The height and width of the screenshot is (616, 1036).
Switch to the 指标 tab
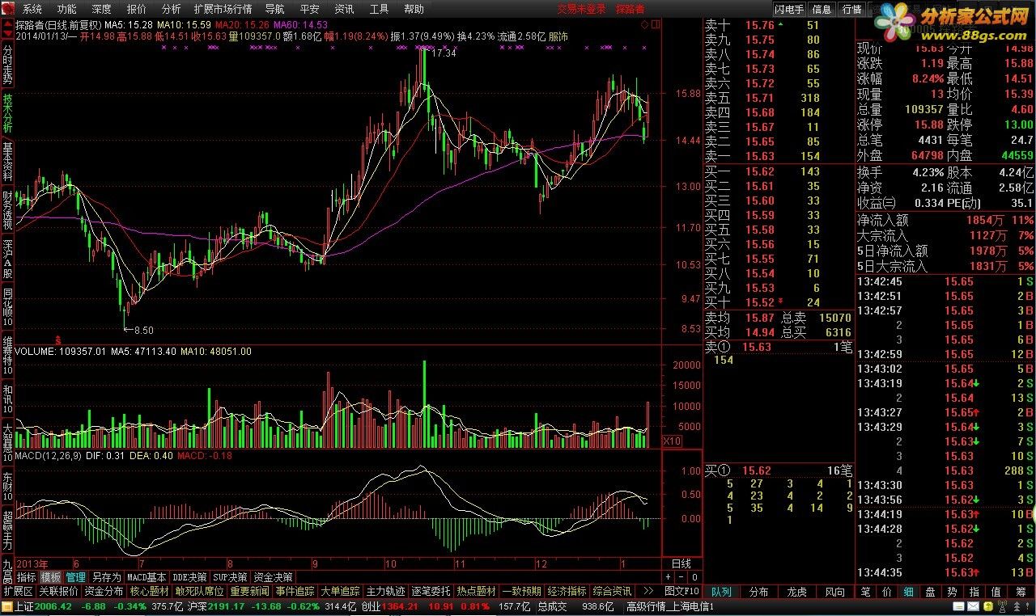27,577
